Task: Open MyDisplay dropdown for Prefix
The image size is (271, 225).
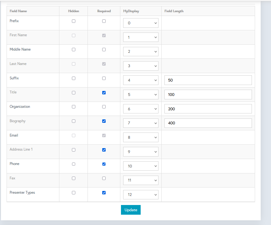Action: [141, 23]
